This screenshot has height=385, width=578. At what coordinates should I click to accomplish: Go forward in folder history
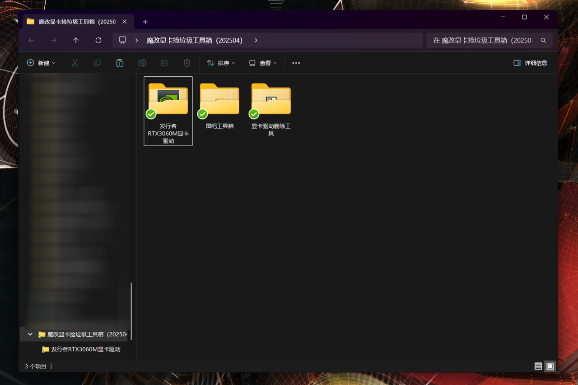pos(54,40)
